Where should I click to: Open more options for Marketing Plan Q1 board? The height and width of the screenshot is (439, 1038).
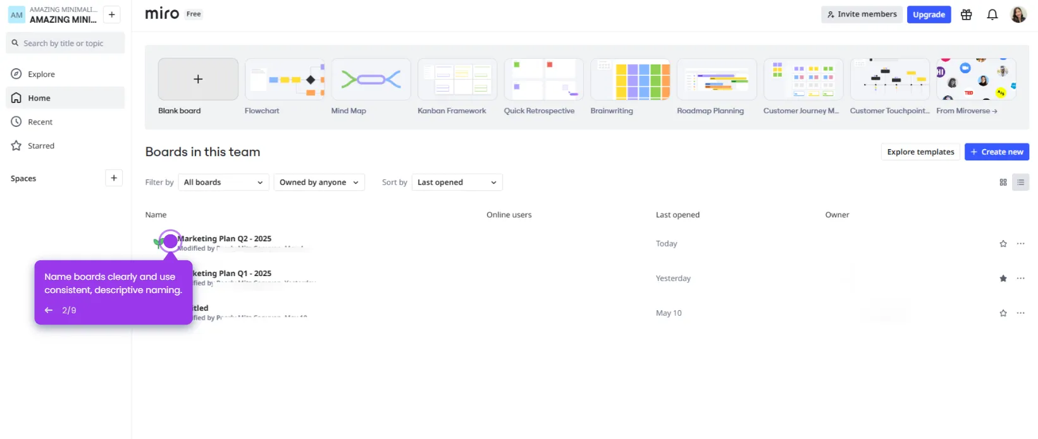(x=1020, y=279)
